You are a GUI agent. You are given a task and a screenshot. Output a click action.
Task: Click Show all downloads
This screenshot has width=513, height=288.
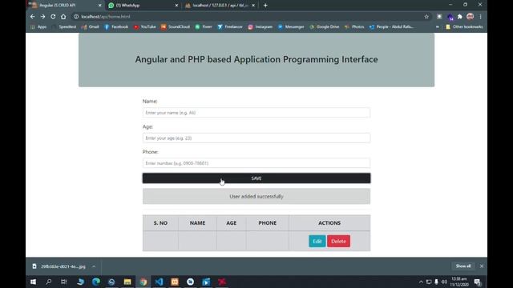pyautogui.click(x=463, y=266)
